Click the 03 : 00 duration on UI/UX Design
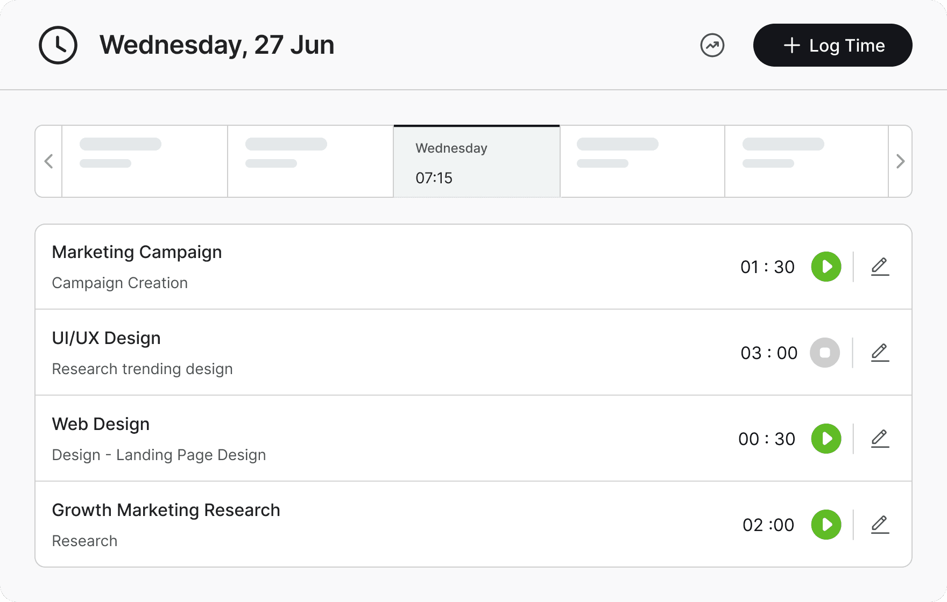Viewport: 947px width, 602px height. pos(769,353)
